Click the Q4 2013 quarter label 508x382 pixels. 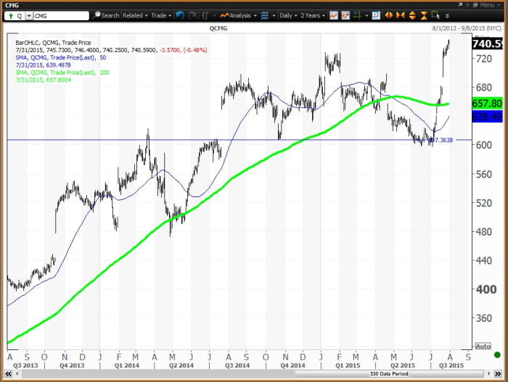tap(72, 365)
